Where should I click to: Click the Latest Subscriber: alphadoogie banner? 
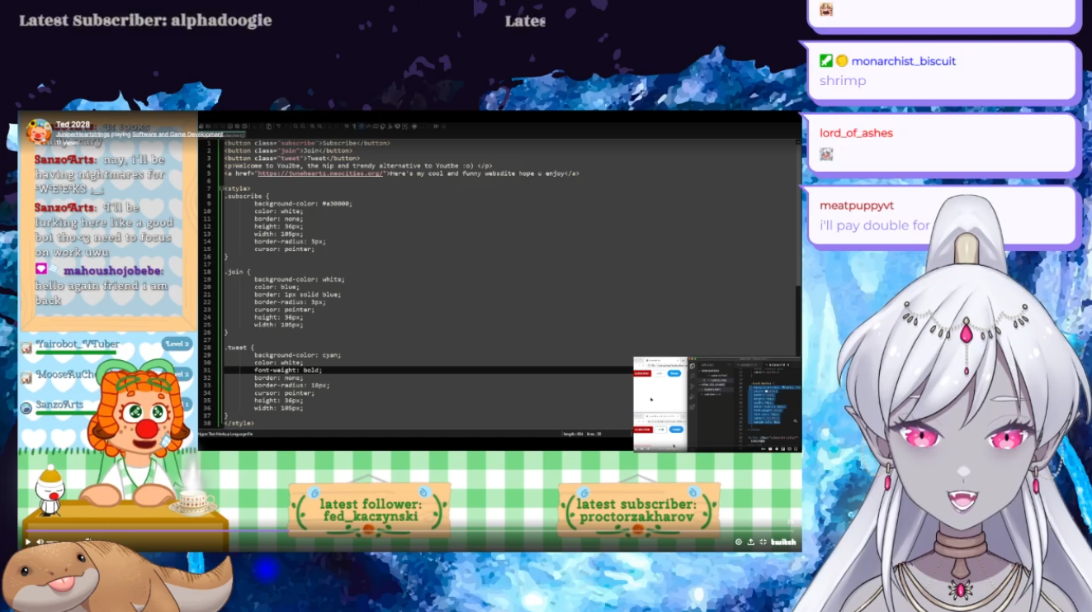145,21
